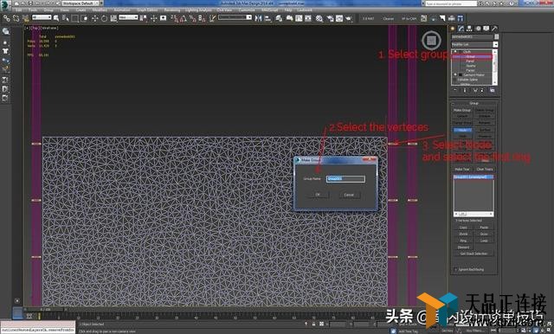Open the Modifier List dropdown
Viewport: 554px width, 334px height.
coord(474,44)
